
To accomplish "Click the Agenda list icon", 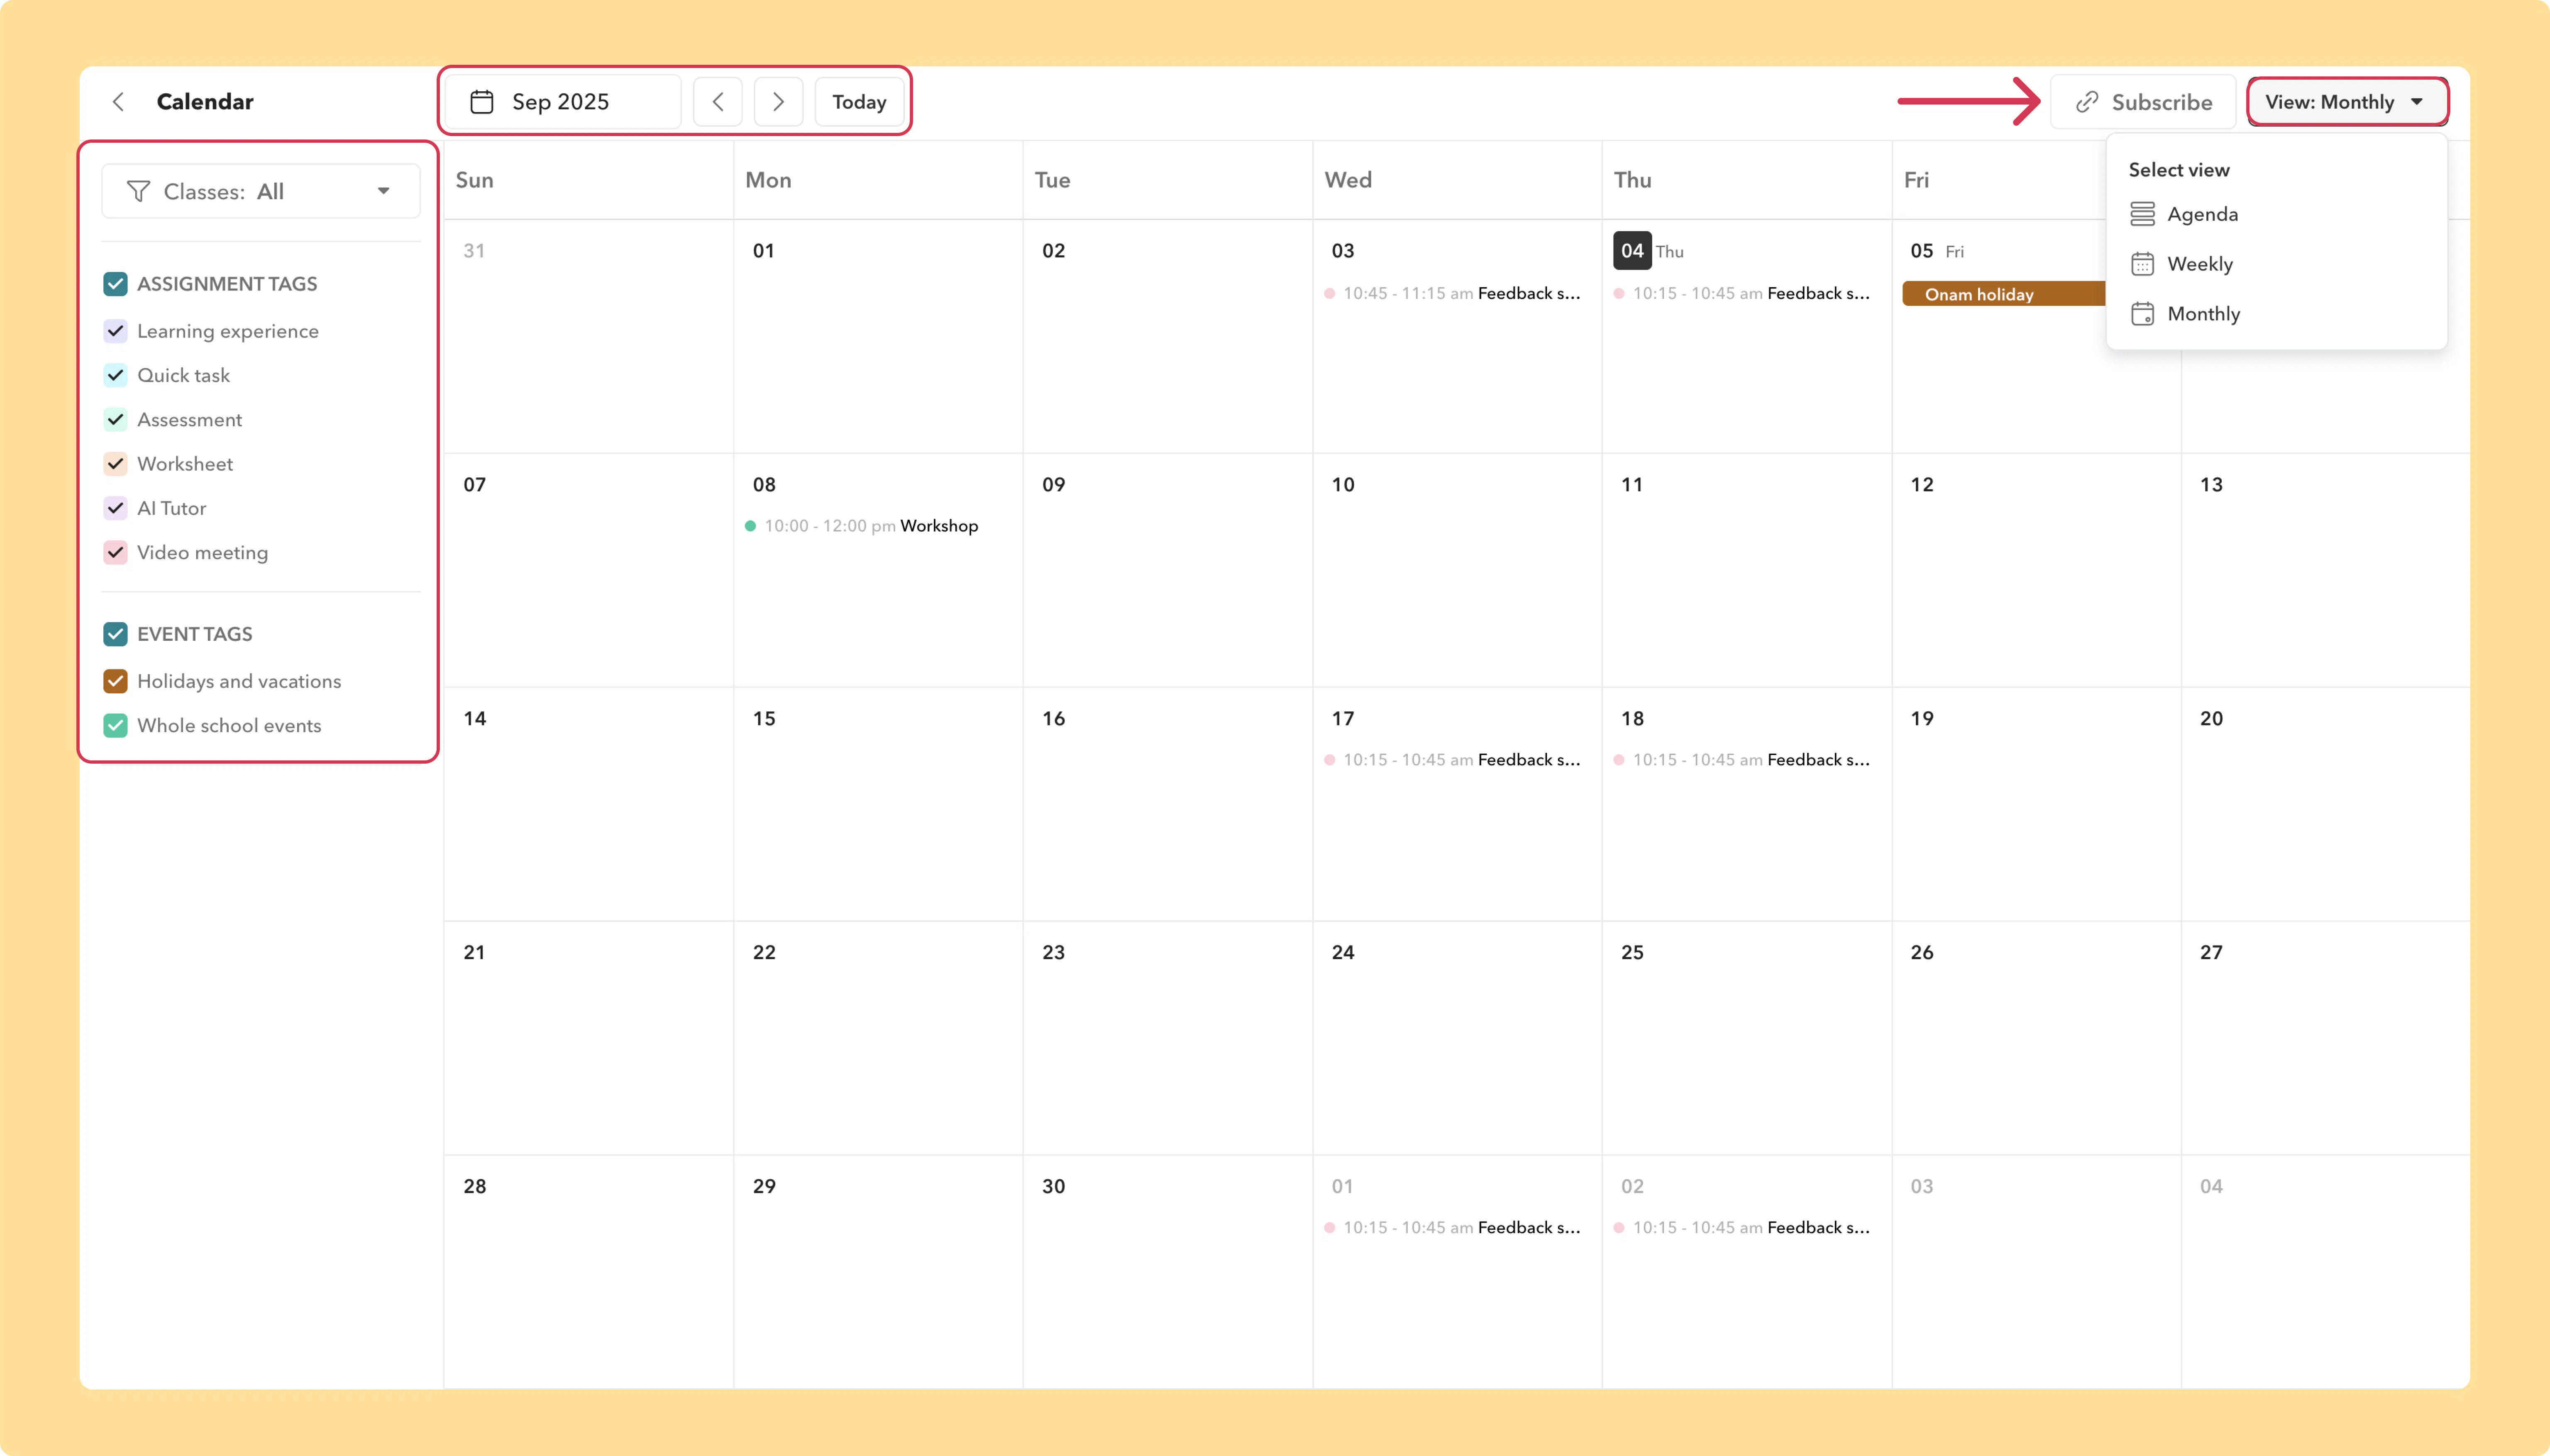I will (x=2142, y=214).
